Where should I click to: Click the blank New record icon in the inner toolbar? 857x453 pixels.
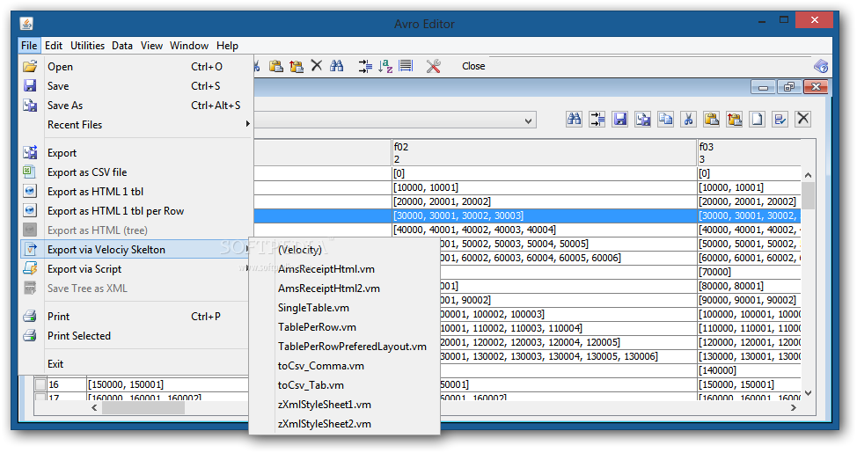(758, 119)
